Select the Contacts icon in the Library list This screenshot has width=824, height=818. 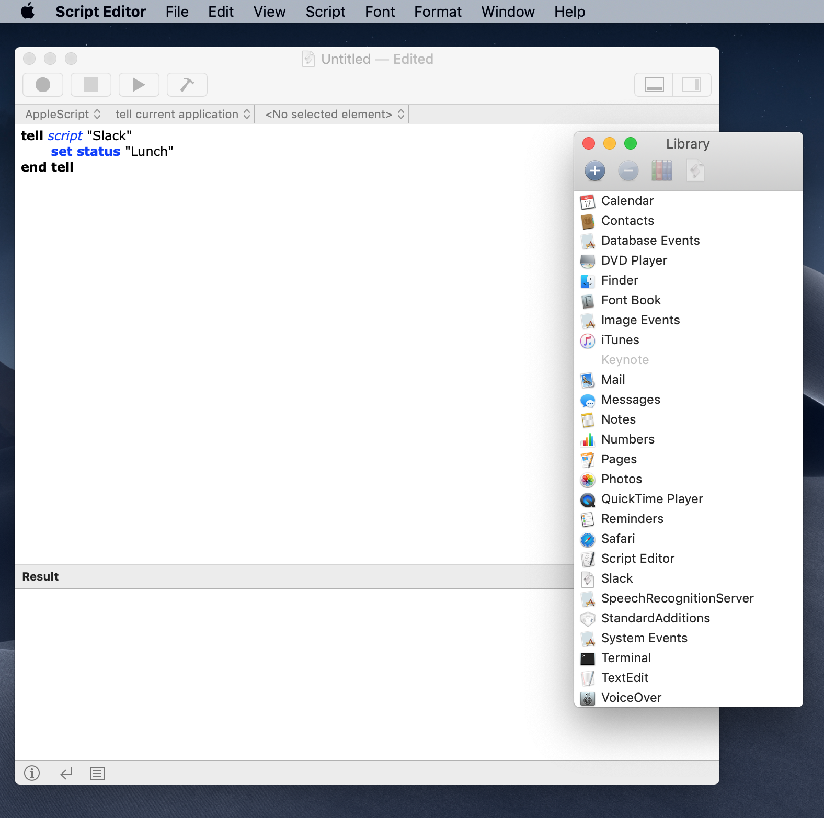pos(588,221)
